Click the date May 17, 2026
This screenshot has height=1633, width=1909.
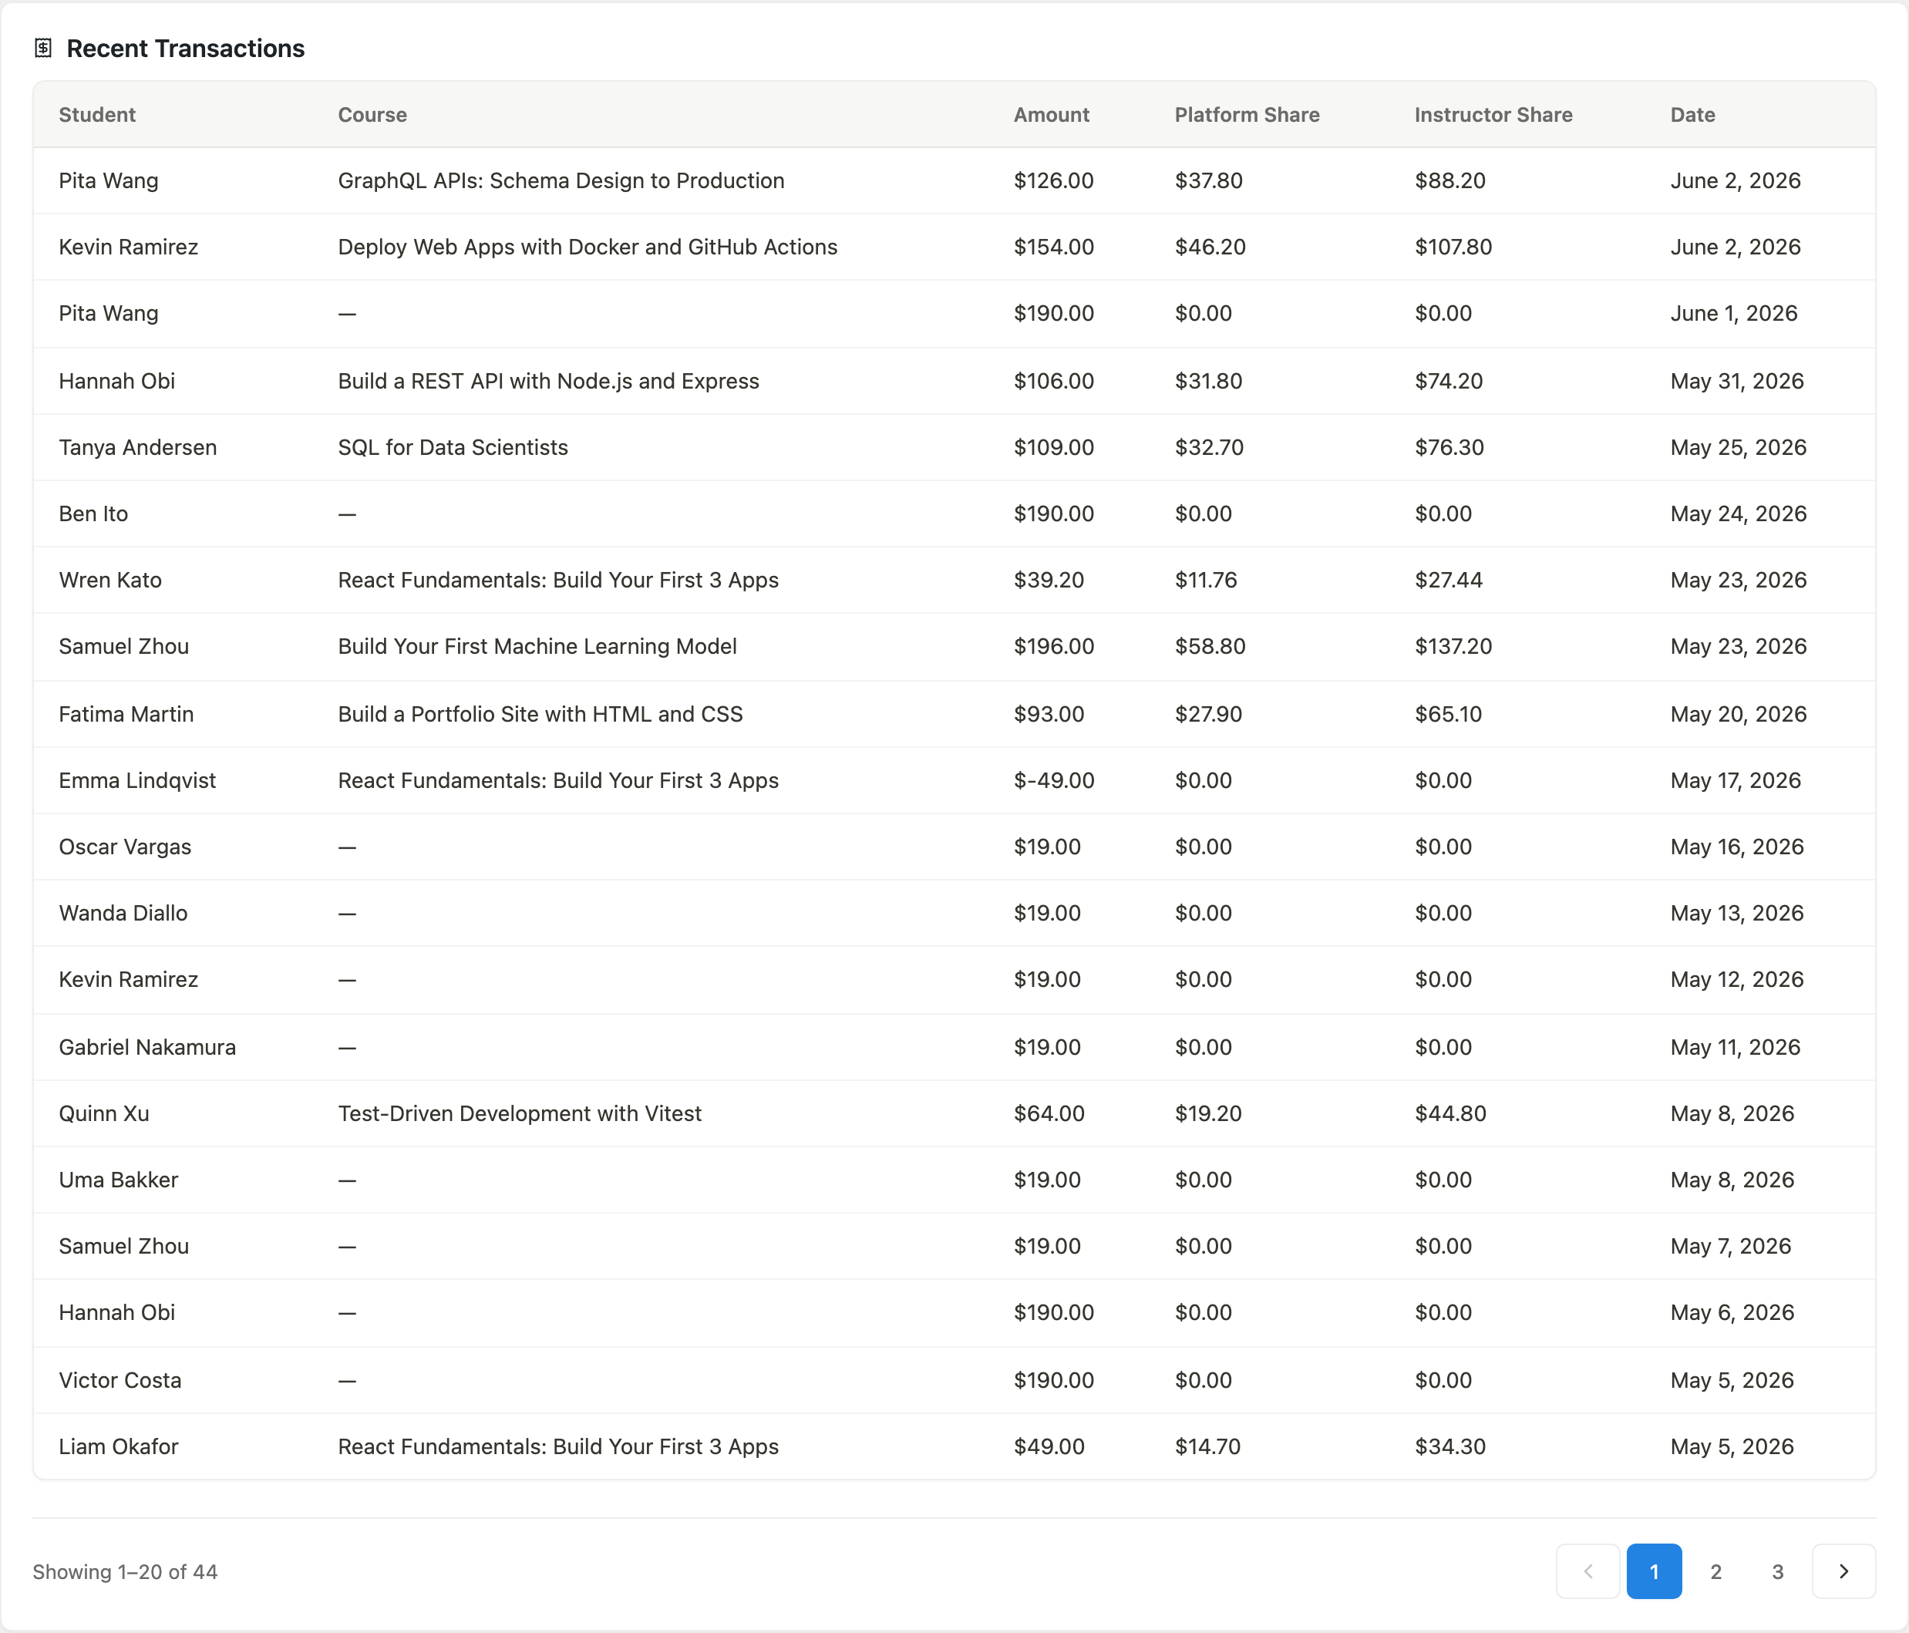click(1736, 780)
